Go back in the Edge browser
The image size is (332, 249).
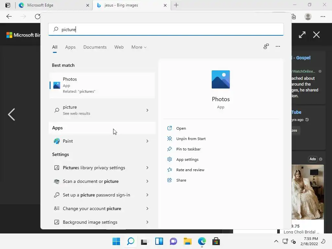(9, 17)
